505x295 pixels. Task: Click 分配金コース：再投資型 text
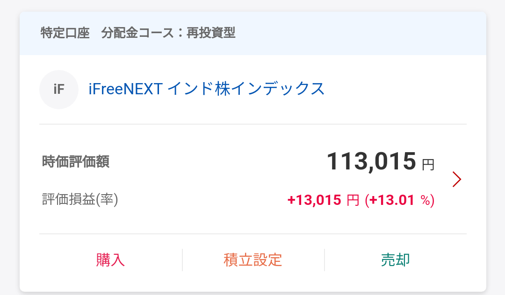168,33
